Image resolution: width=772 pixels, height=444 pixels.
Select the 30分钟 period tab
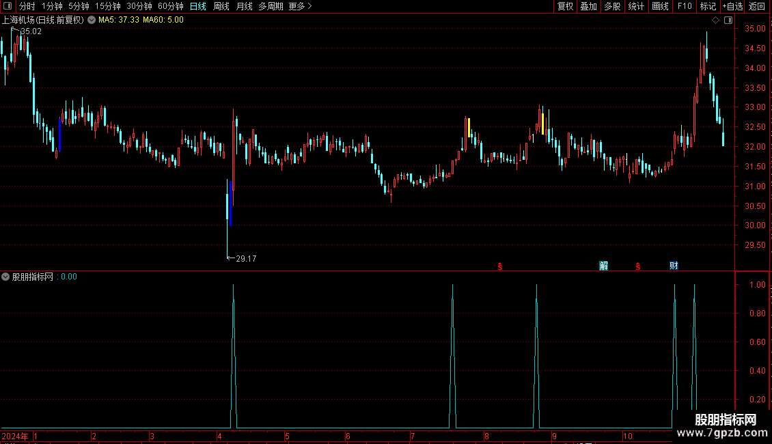click(139, 6)
